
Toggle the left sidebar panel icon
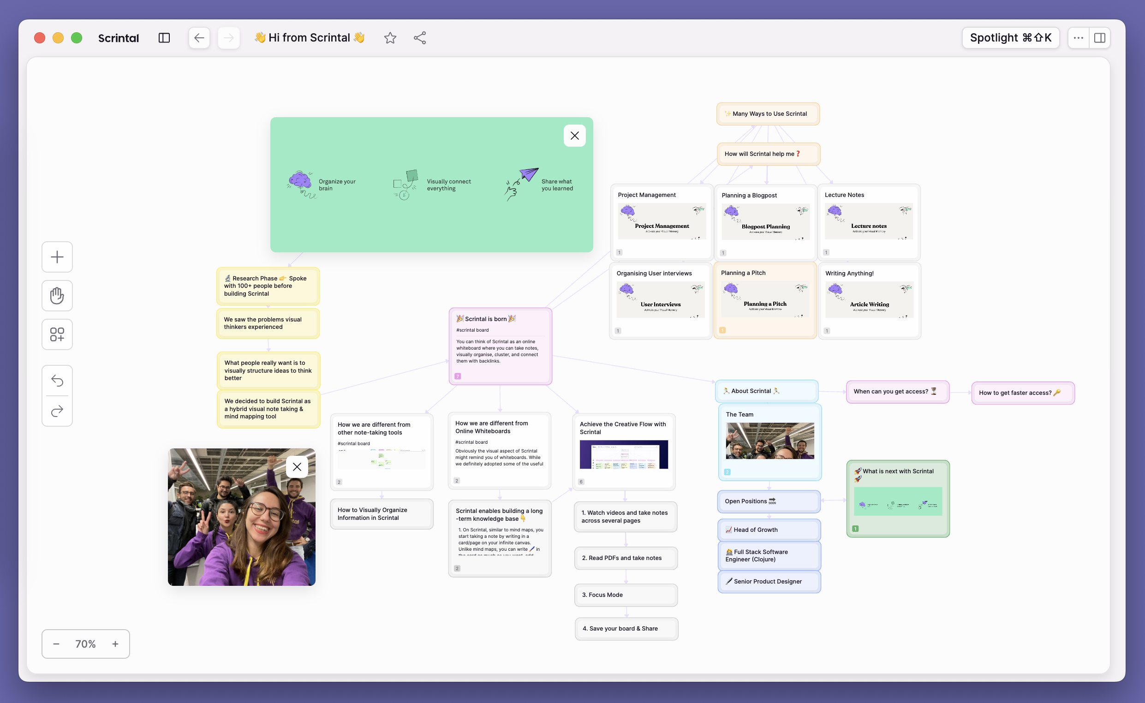(x=165, y=38)
